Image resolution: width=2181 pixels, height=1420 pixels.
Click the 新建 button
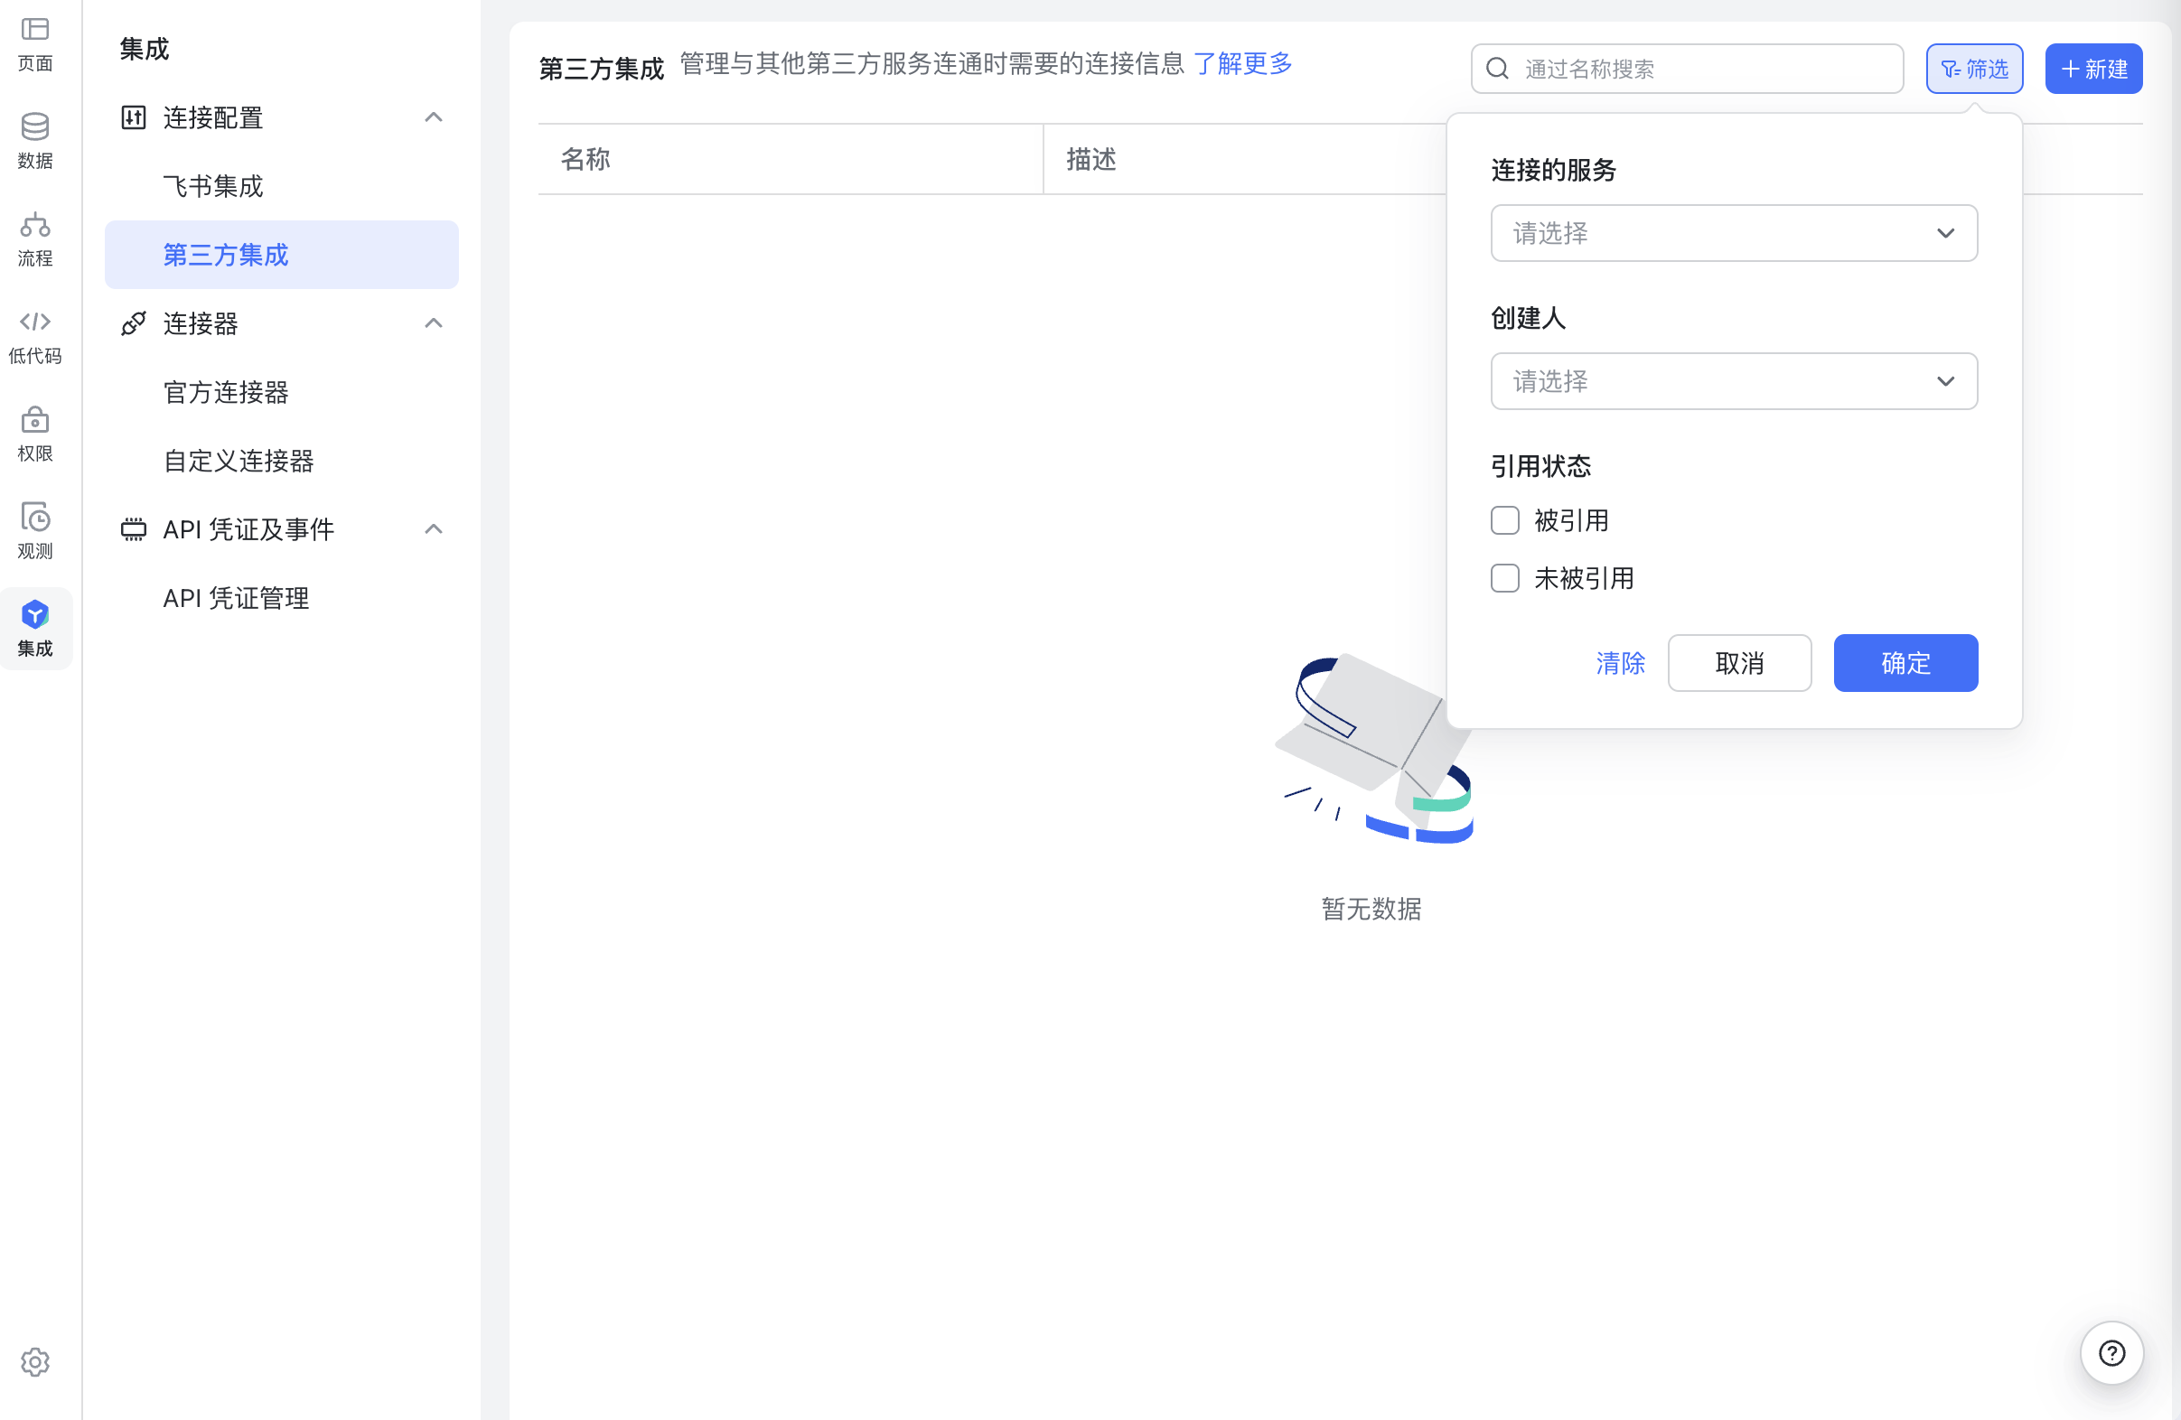point(2092,69)
